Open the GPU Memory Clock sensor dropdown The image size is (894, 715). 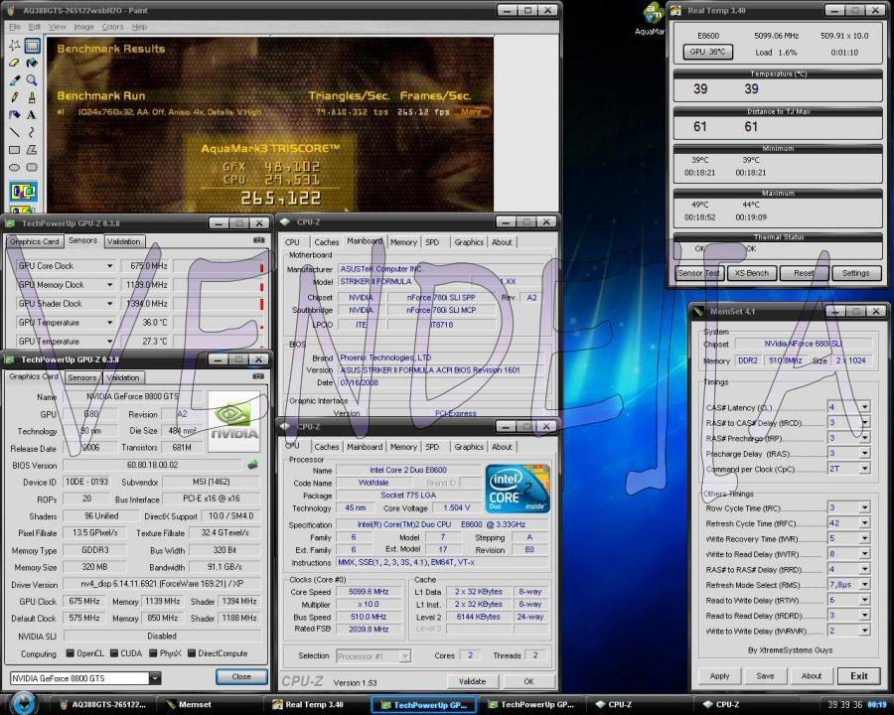[109, 285]
